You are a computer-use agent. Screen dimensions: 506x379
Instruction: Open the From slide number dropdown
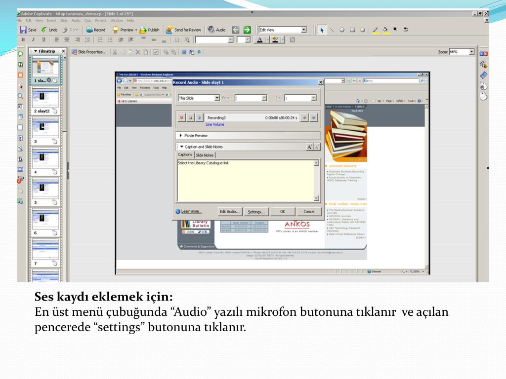(264, 98)
